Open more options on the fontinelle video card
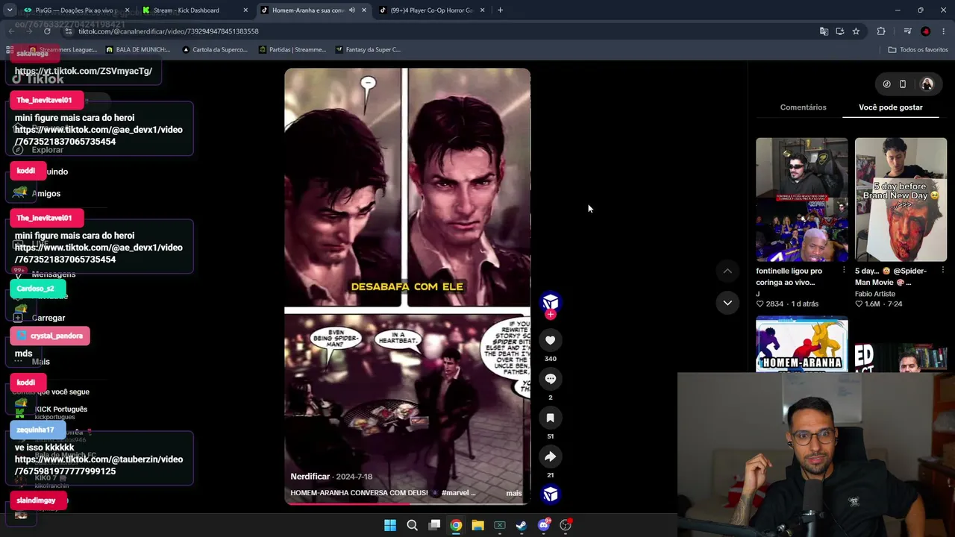This screenshot has height=537, width=955. click(x=844, y=271)
